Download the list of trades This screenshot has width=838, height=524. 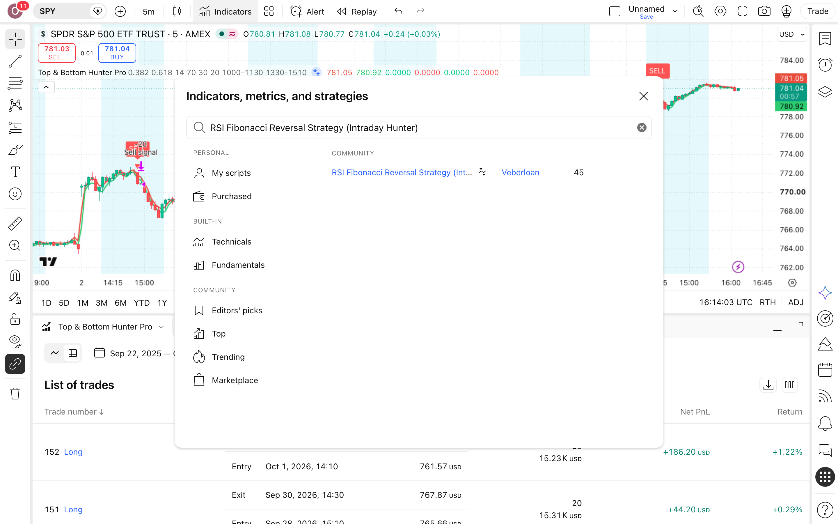click(768, 385)
